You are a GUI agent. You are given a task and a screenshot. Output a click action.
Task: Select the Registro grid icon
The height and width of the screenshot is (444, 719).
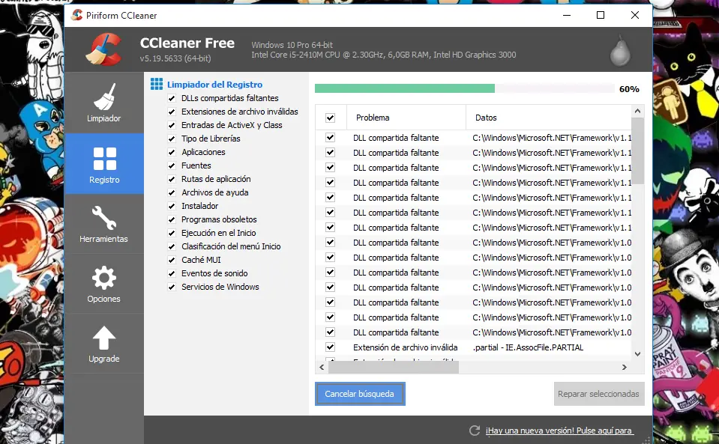click(x=104, y=159)
